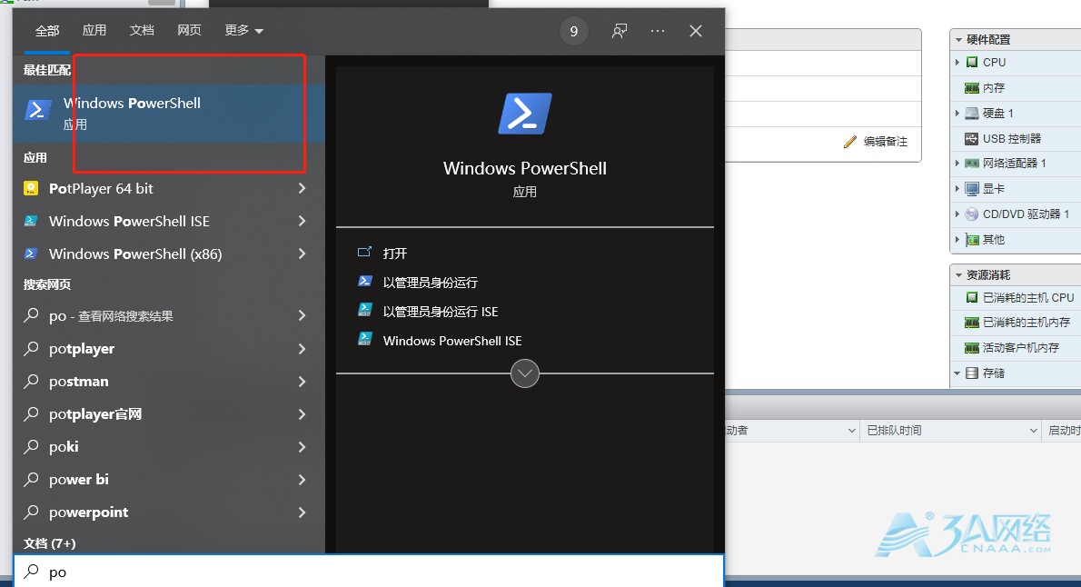Select the postman web suggestion
This screenshot has height=587, width=1081.
pyautogui.click(x=169, y=381)
